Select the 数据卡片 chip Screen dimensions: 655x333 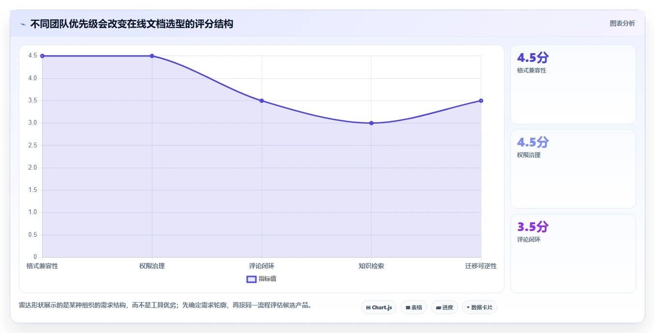[479, 307]
